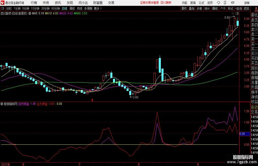Click the MA5: 5.19 label
258x166 pixels.
point(38,13)
